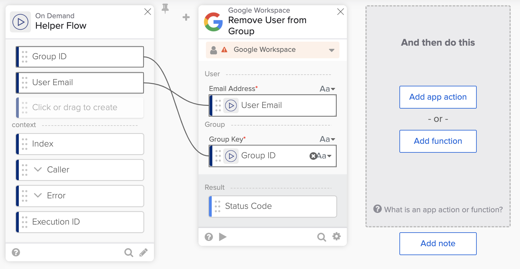The image size is (520, 269).
Task: Open help icon in Helper Flow card footer
Action: tap(16, 252)
